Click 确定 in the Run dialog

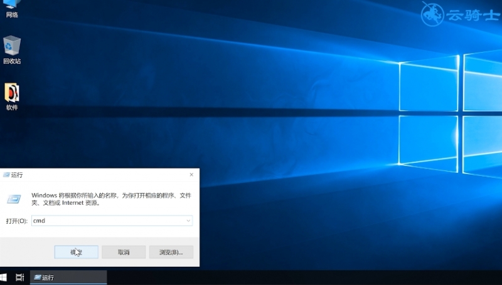click(x=76, y=252)
